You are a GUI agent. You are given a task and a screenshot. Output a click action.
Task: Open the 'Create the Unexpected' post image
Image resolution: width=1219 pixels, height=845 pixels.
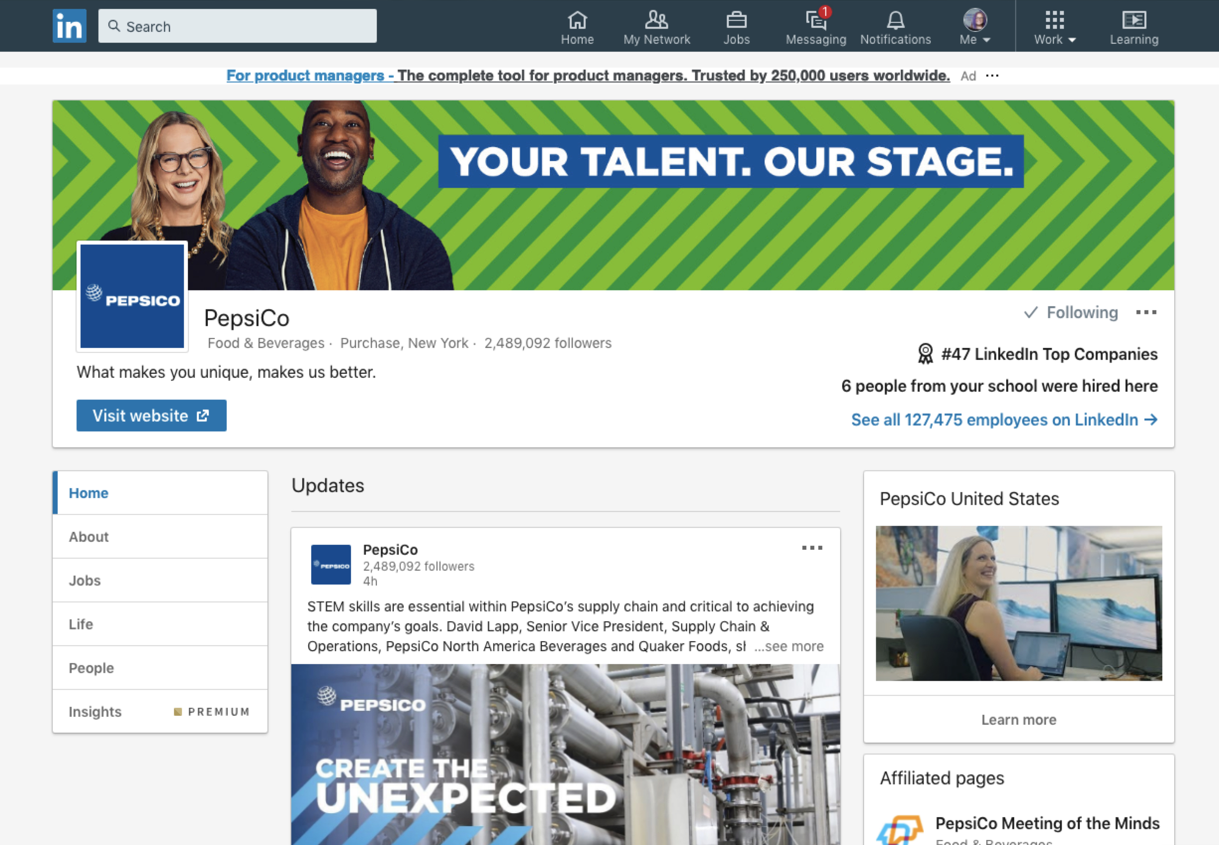point(566,755)
